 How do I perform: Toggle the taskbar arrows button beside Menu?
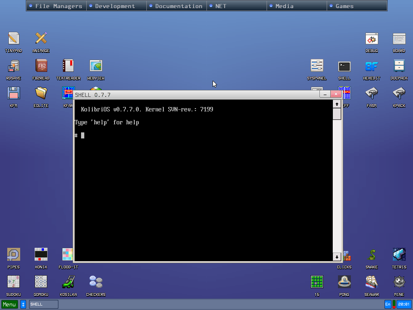click(x=23, y=304)
